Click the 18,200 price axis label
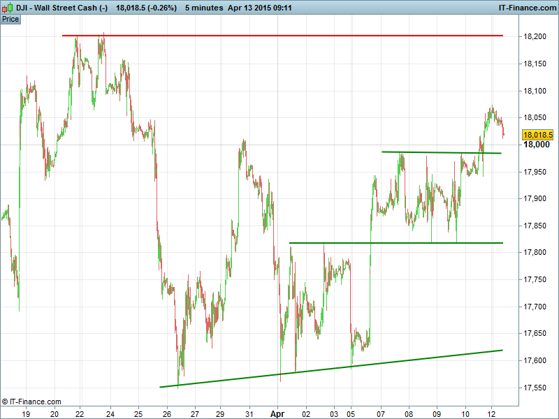The height and width of the screenshot is (419, 559). pyautogui.click(x=535, y=36)
